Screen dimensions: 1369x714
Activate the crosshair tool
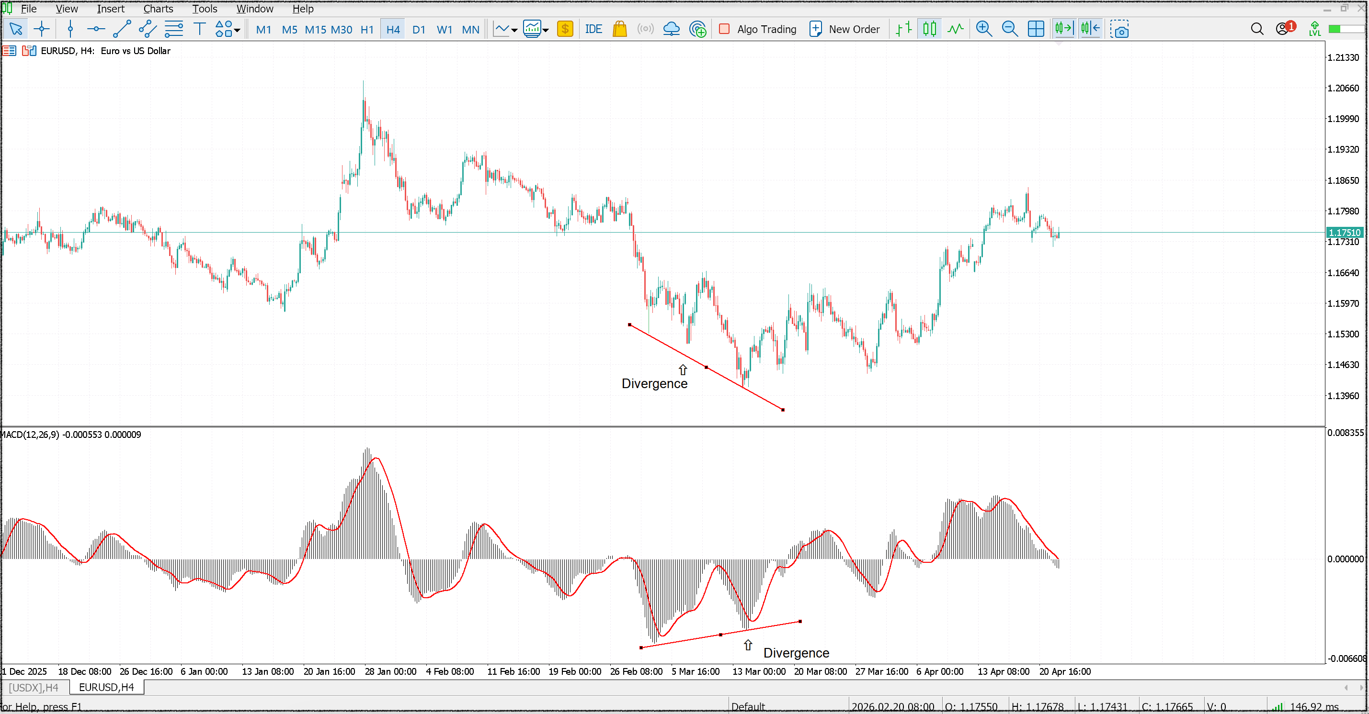[42, 29]
